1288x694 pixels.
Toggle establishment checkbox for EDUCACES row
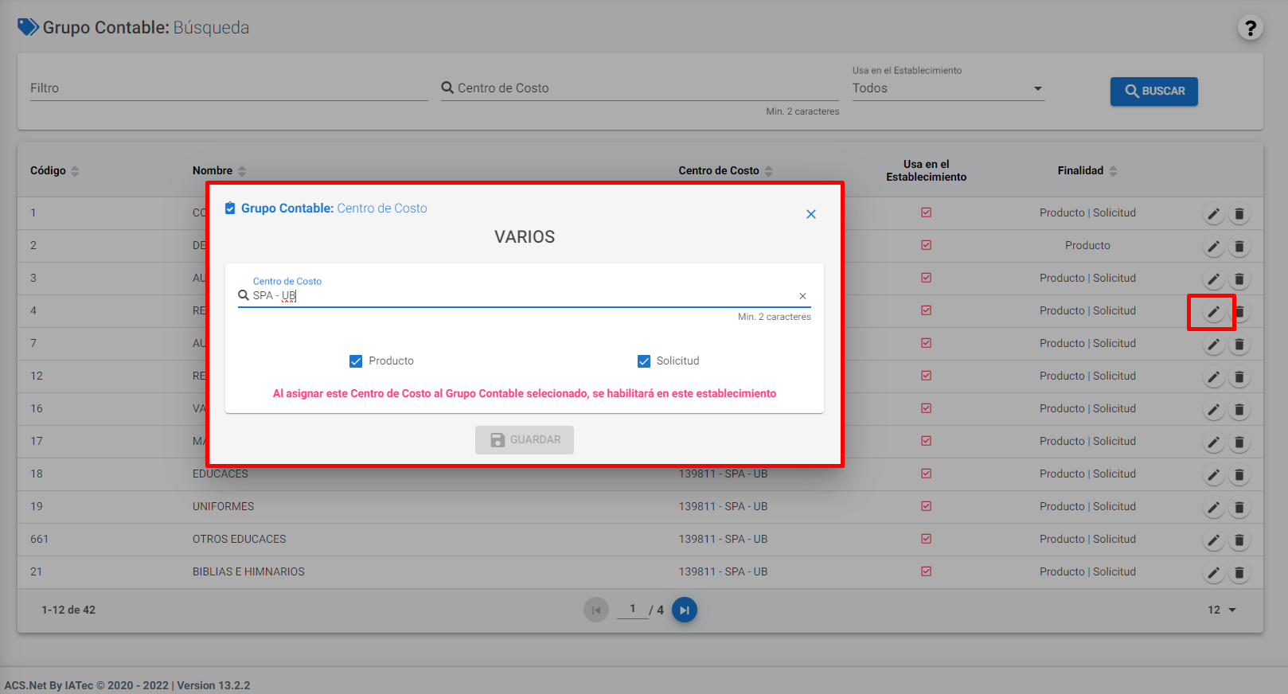(x=926, y=474)
